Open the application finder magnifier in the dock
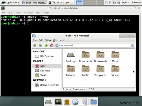 84,102
